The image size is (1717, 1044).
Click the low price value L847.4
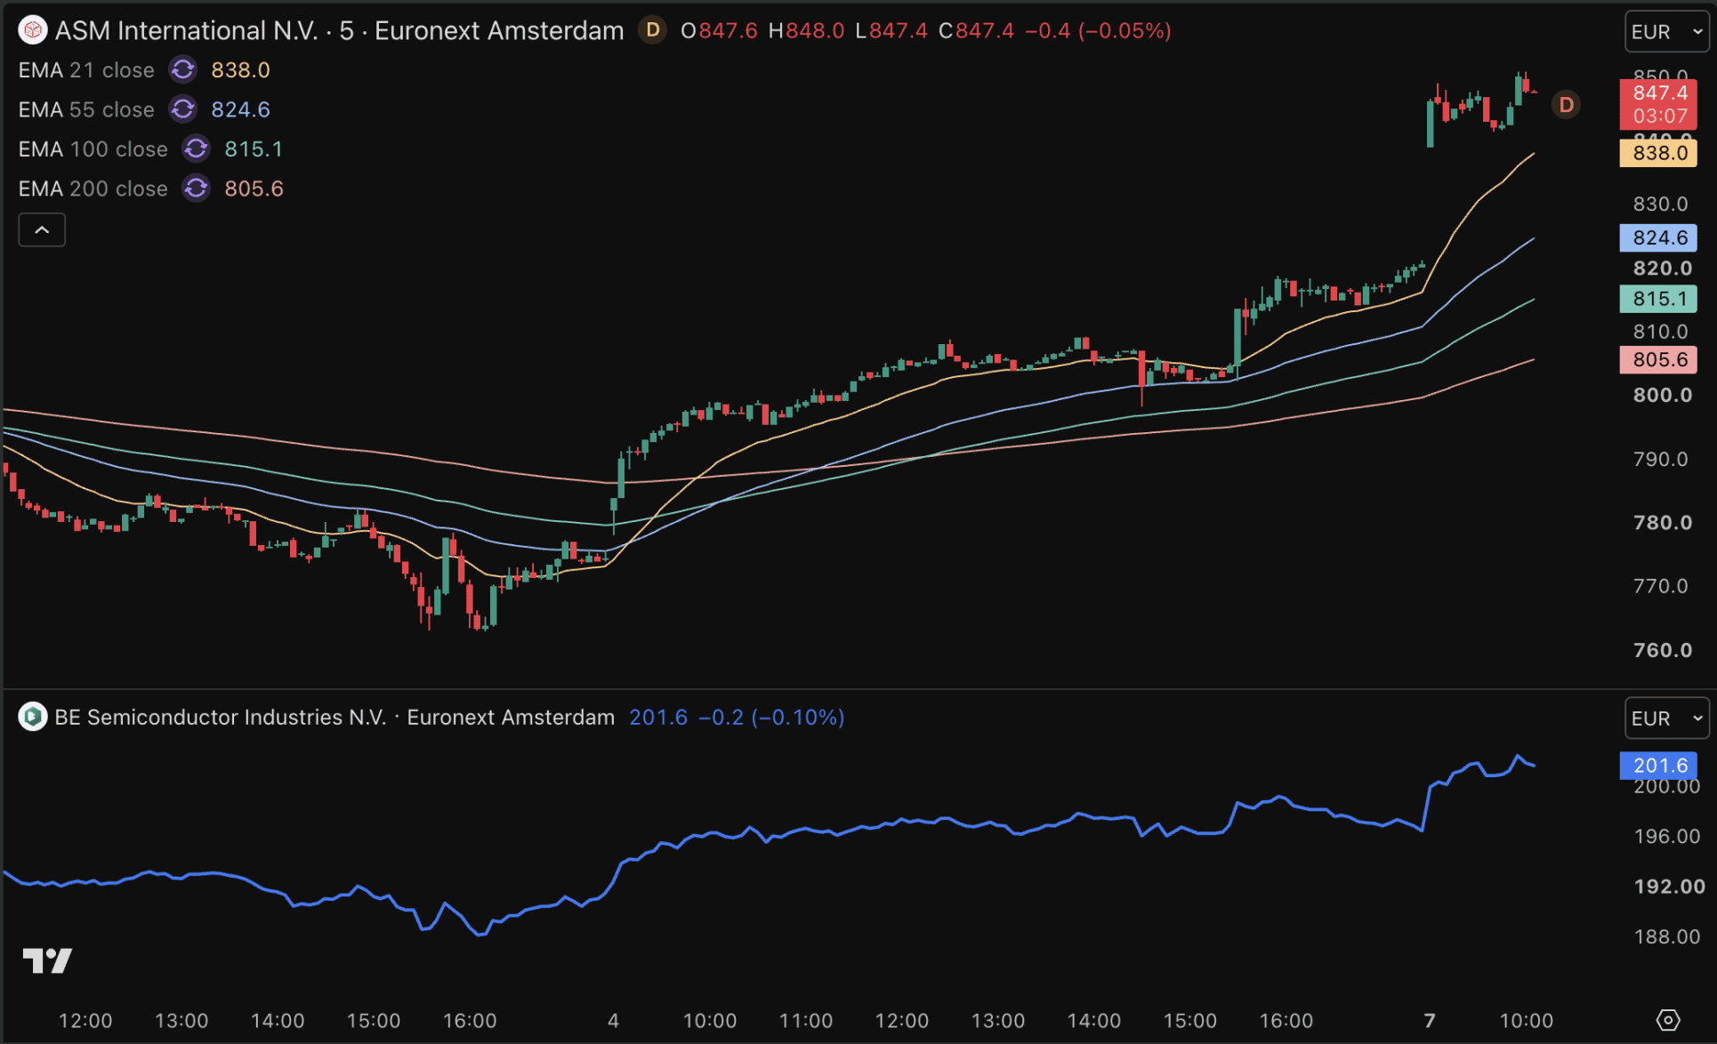point(891,30)
